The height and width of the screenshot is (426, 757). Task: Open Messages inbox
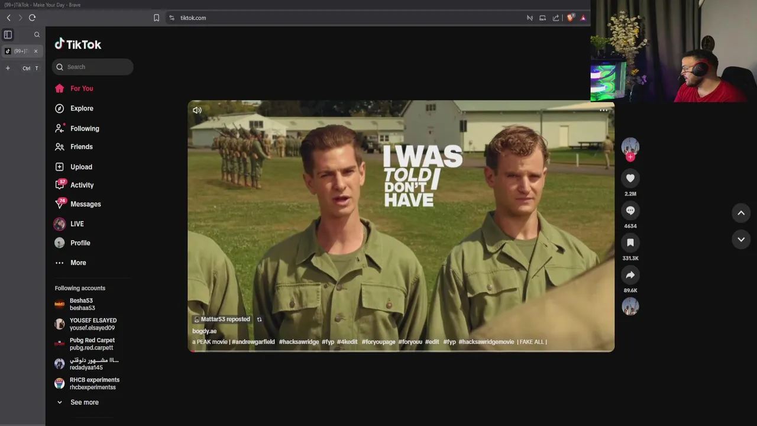pyautogui.click(x=77, y=204)
